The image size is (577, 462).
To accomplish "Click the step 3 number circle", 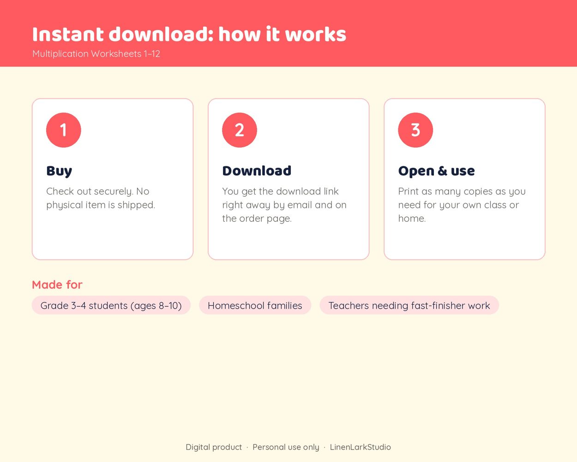I will coord(415,130).
